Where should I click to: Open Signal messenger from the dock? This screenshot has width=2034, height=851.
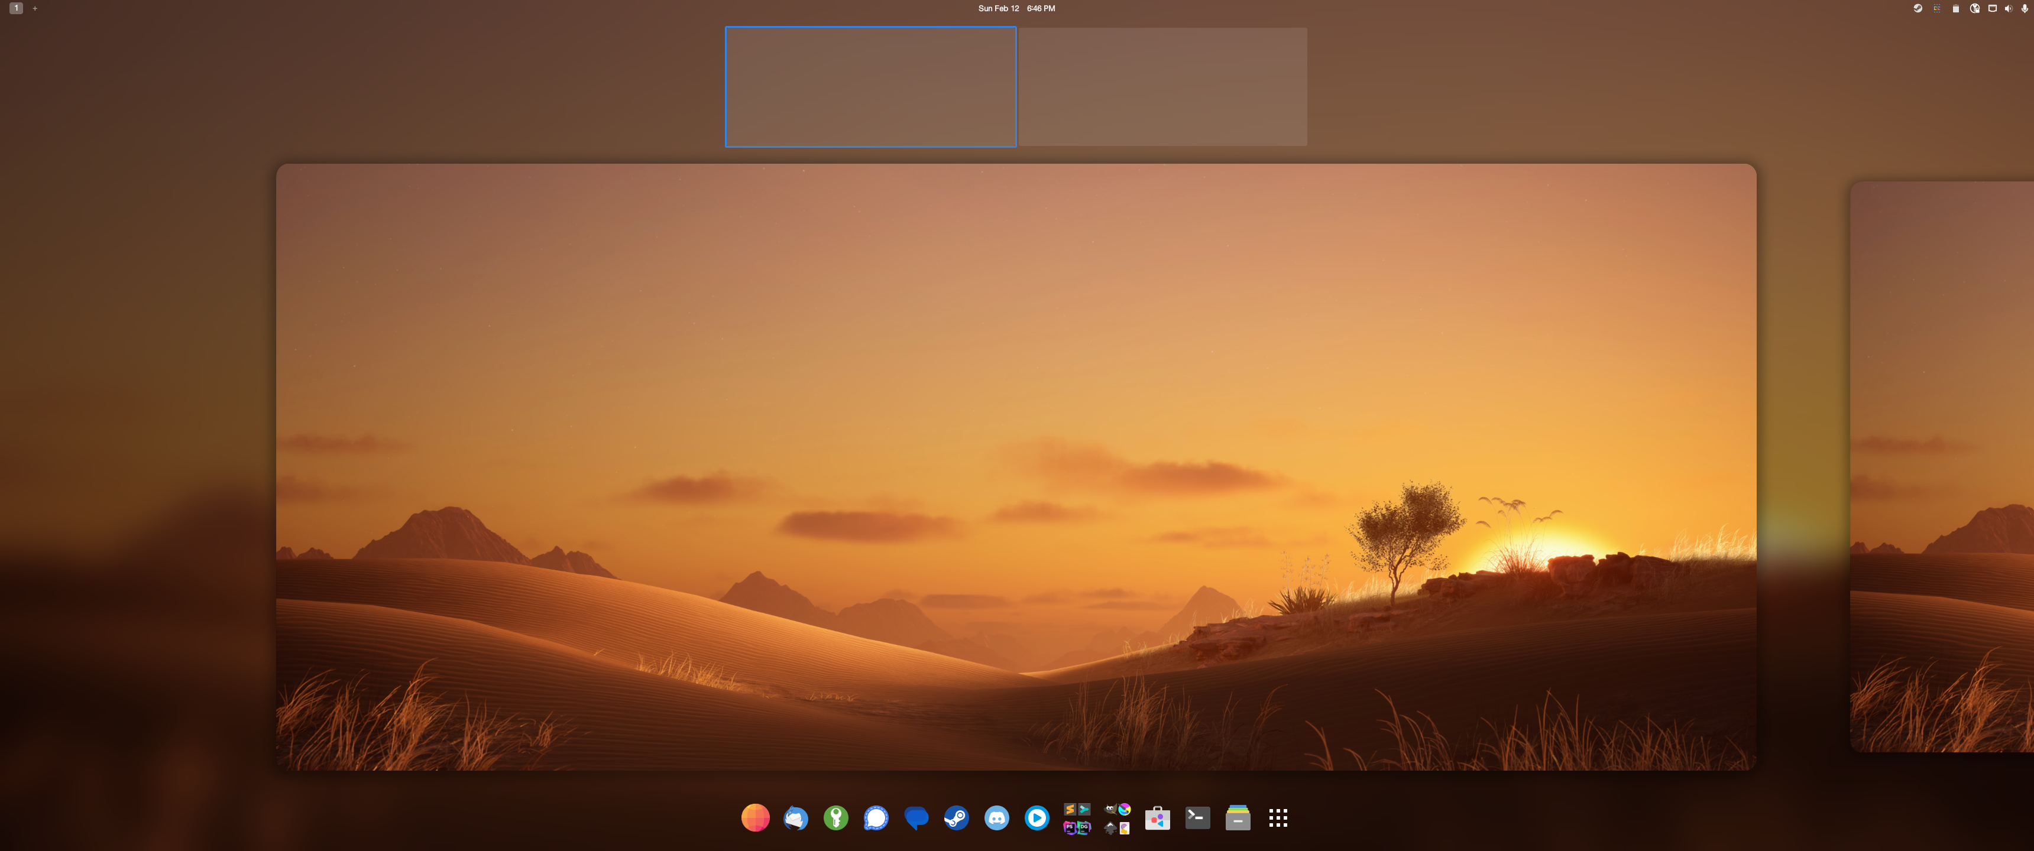(x=876, y=818)
